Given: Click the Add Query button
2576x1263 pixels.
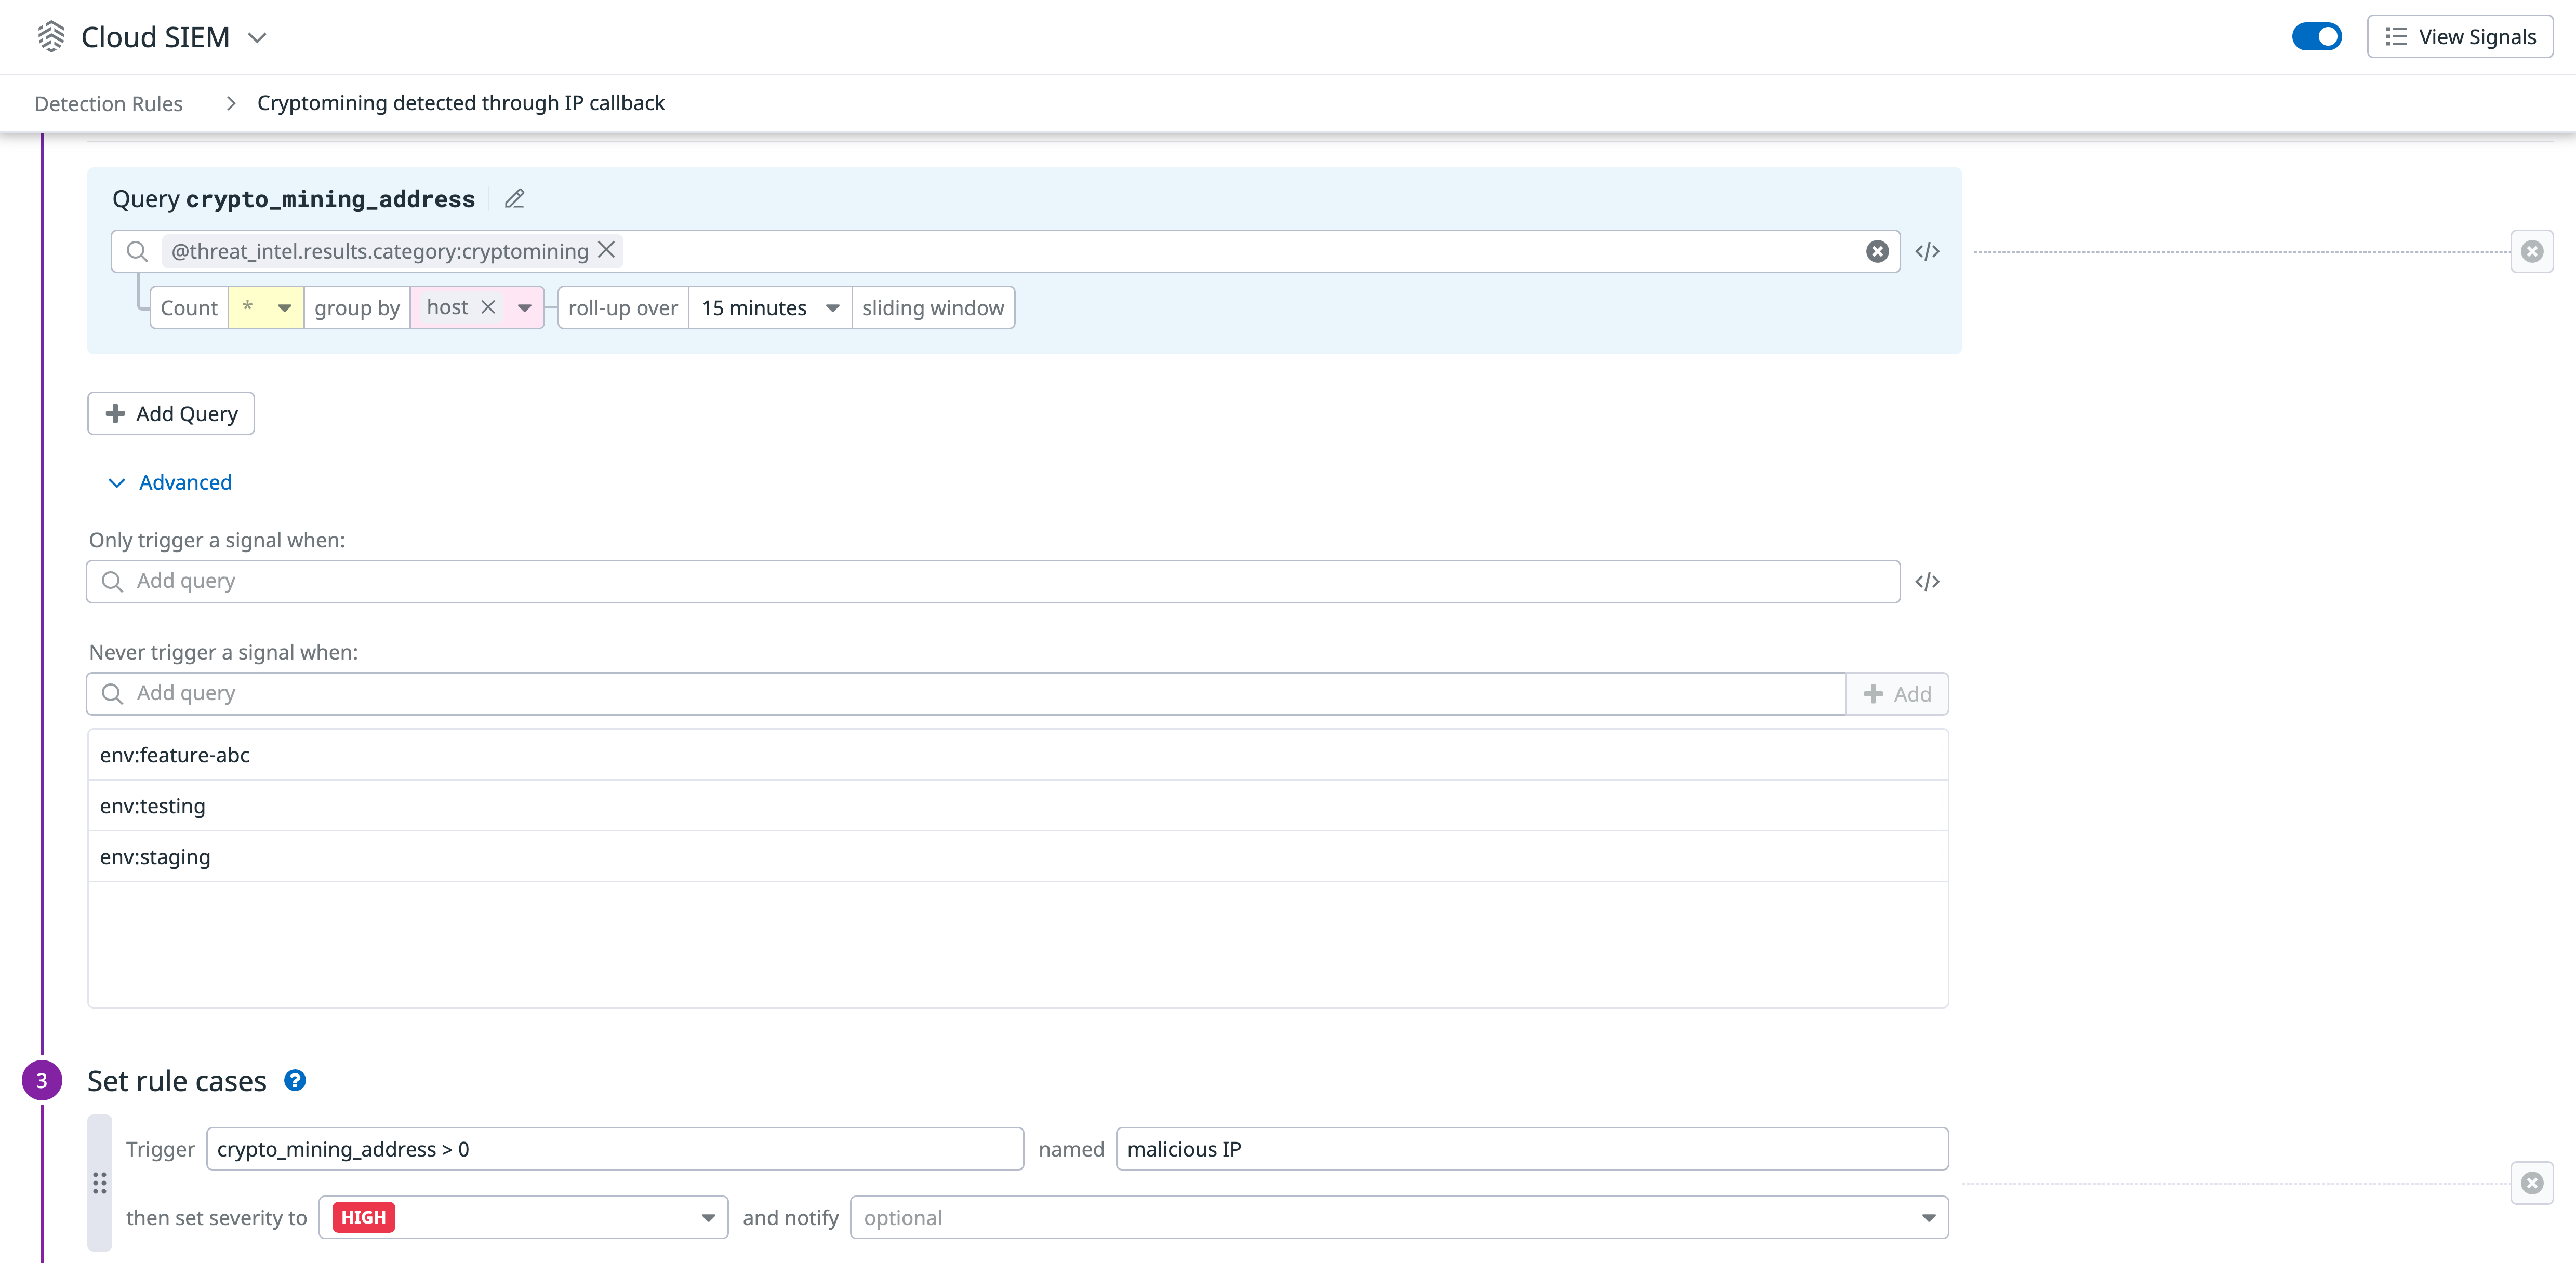Looking at the screenshot, I should [170, 413].
